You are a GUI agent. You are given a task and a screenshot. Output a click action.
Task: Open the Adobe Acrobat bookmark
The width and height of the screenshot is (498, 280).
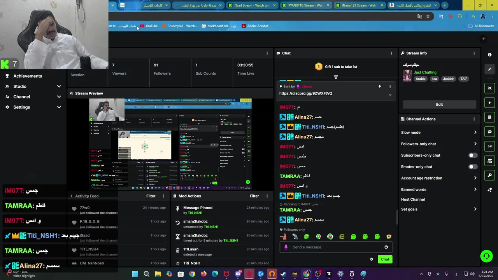[255, 26]
